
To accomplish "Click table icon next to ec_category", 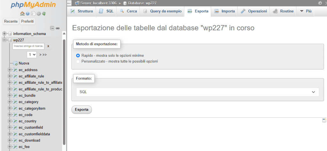I will 15,102.
